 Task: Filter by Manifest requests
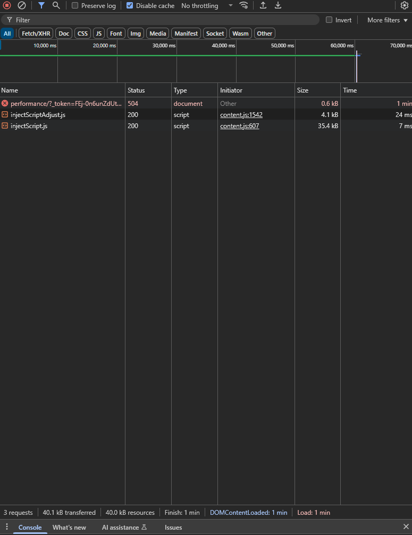tap(186, 34)
